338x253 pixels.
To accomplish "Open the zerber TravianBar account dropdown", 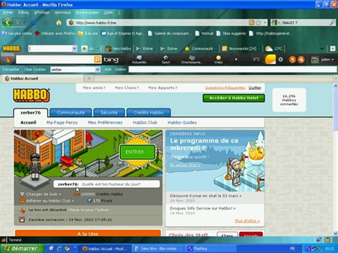I will (98, 70).
